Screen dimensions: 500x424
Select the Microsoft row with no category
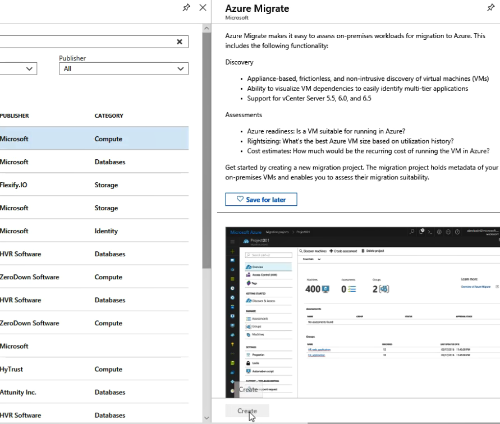click(x=94, y=346)
